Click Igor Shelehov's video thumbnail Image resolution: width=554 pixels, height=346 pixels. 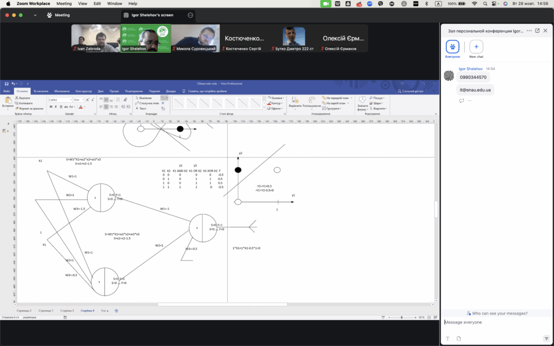click(x=145, y=38)
